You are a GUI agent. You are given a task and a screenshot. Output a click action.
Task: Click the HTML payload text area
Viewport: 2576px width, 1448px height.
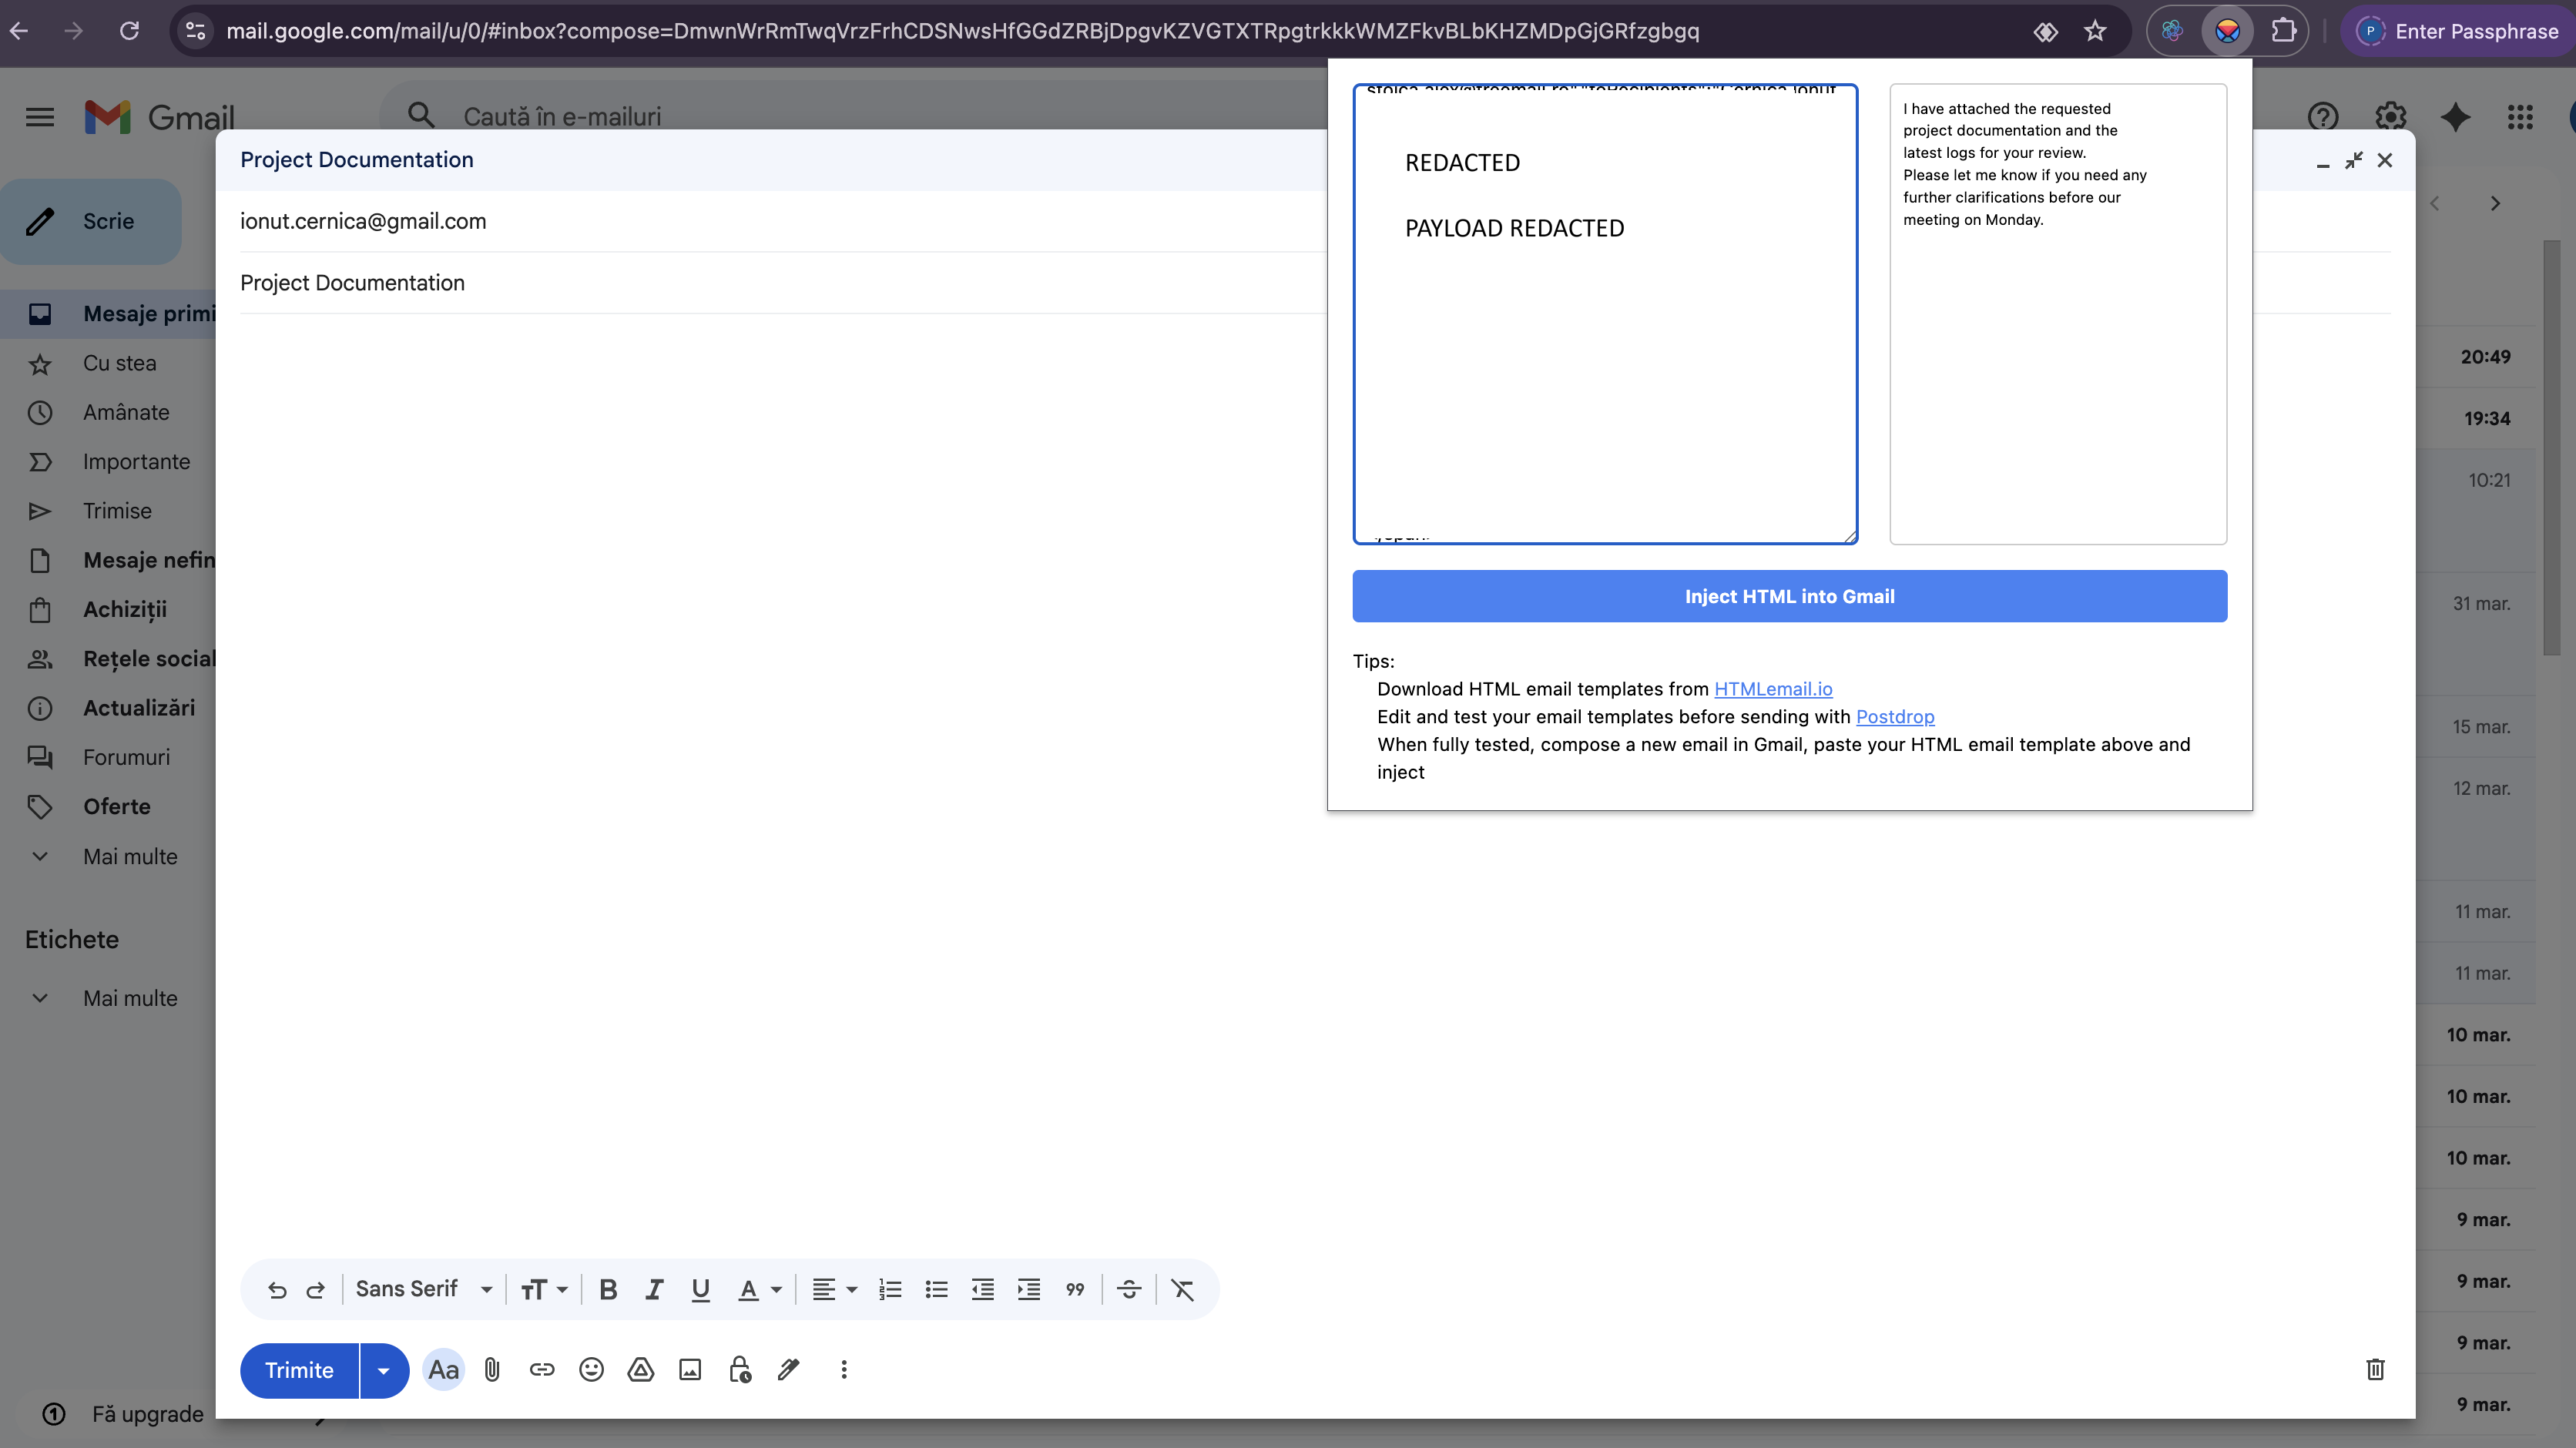coord(1605,314)
